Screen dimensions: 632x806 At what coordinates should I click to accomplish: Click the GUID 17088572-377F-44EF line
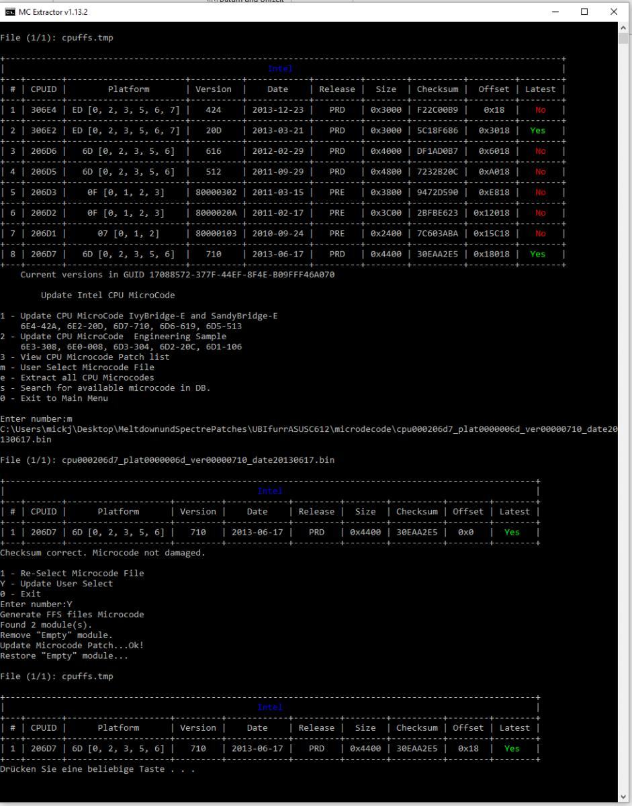click(177, 275)
